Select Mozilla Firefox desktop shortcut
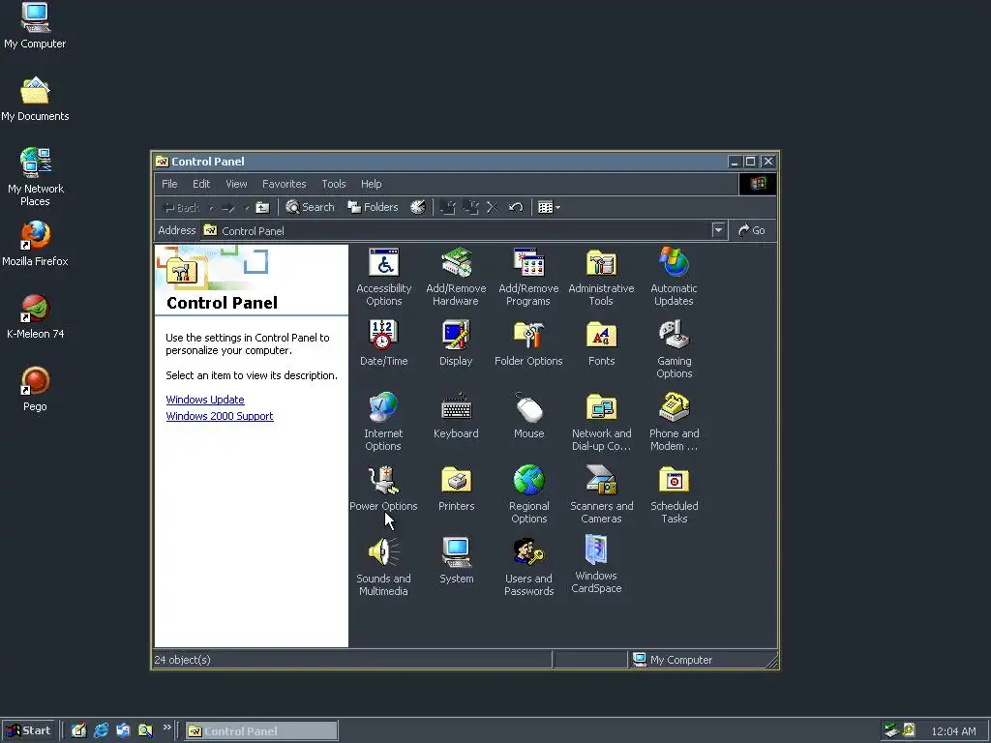Screen dimensions: 991x743 pyautogui.click(x=36, y=244)
